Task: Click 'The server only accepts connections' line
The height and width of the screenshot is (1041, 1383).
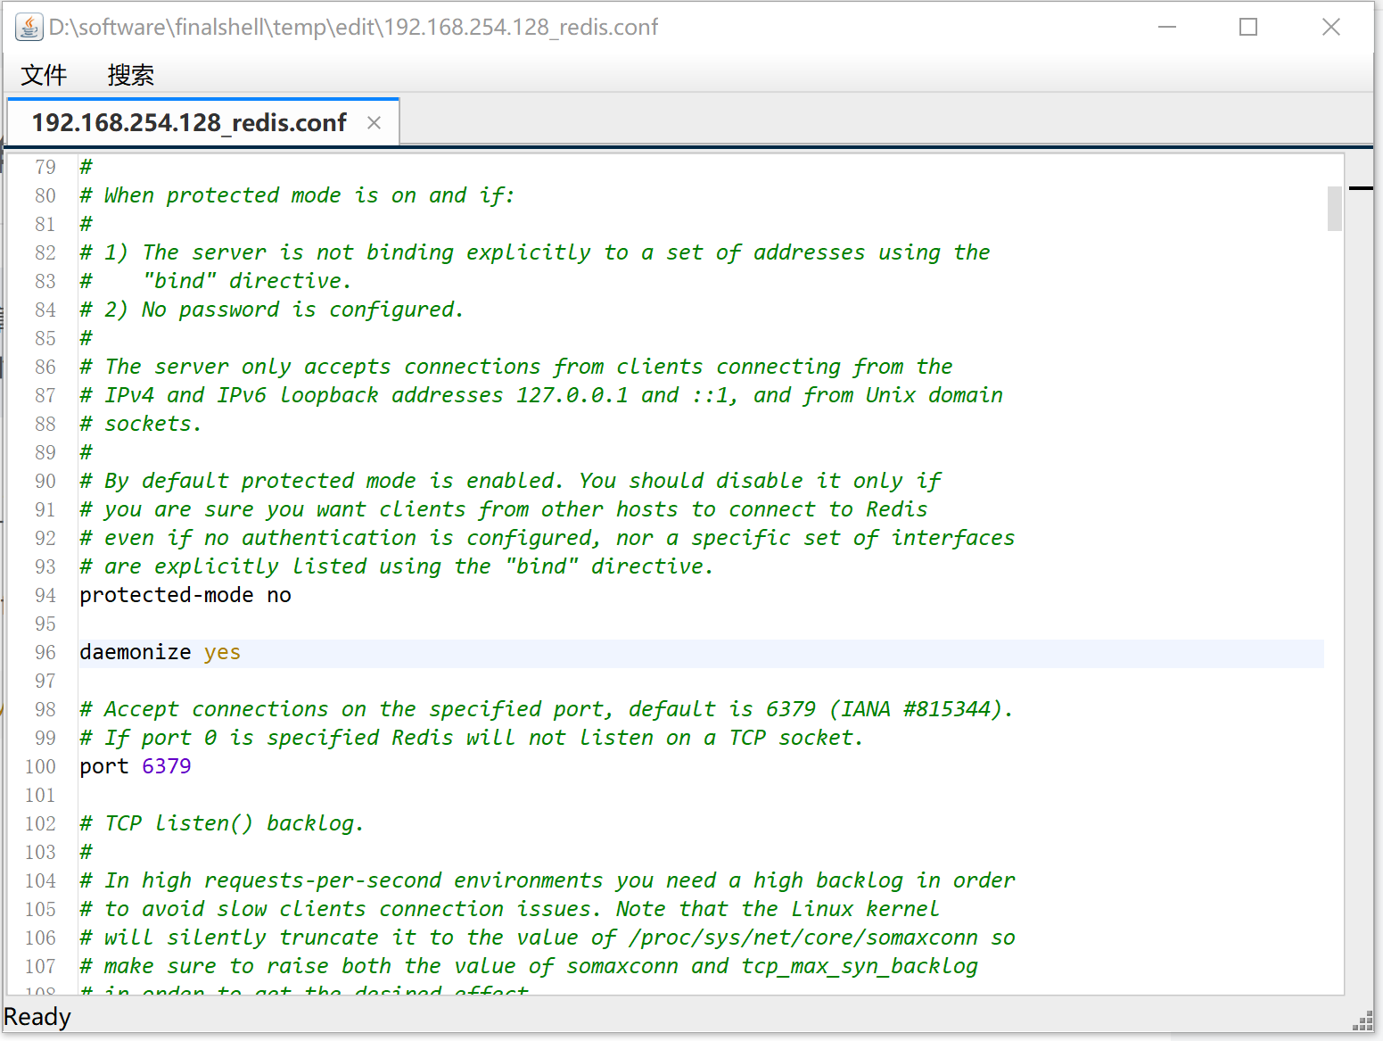Action: [516, 367]
